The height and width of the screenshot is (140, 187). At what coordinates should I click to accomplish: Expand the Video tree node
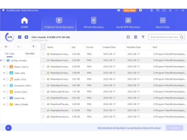pos(4,73)
